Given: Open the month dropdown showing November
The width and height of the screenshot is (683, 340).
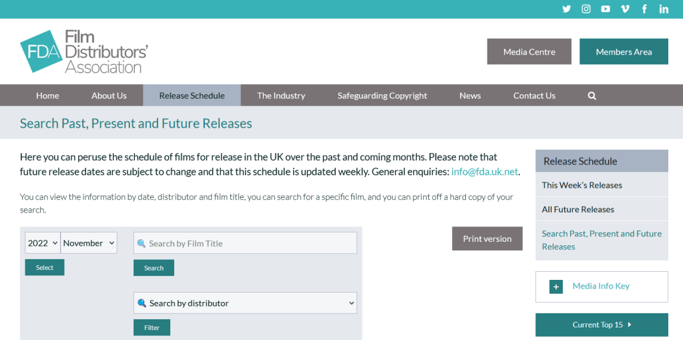Looking at the screenshot, I should tap(89, 243).
